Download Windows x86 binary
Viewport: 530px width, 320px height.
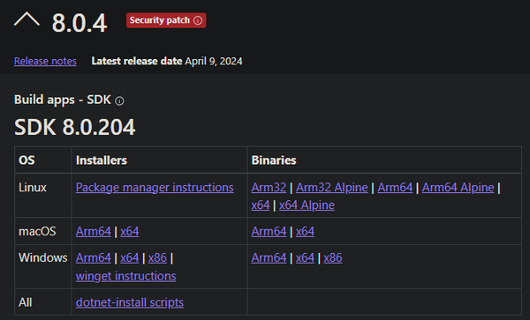pos(333,258)
